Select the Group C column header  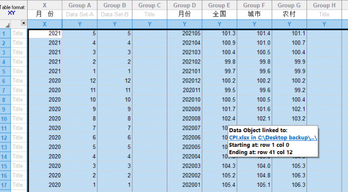(149, 5)
